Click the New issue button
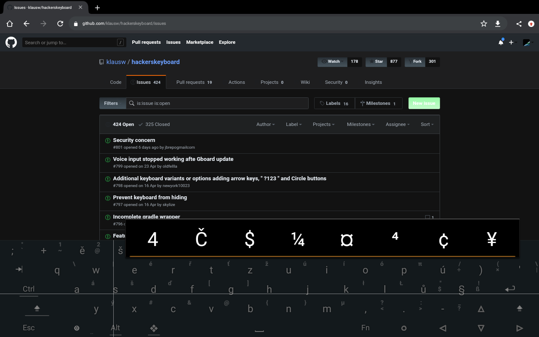This screenshot has height=337, width=539. 424,103
